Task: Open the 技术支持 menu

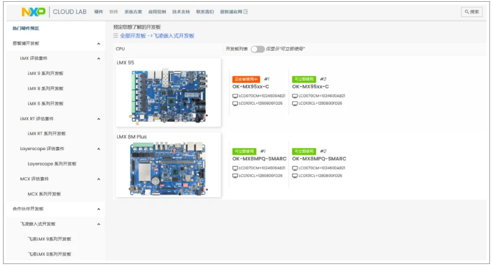Action: coord(181,12)
